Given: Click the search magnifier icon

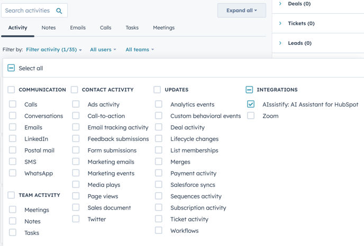Looking at the screenshot, I should tap(59, 11).
